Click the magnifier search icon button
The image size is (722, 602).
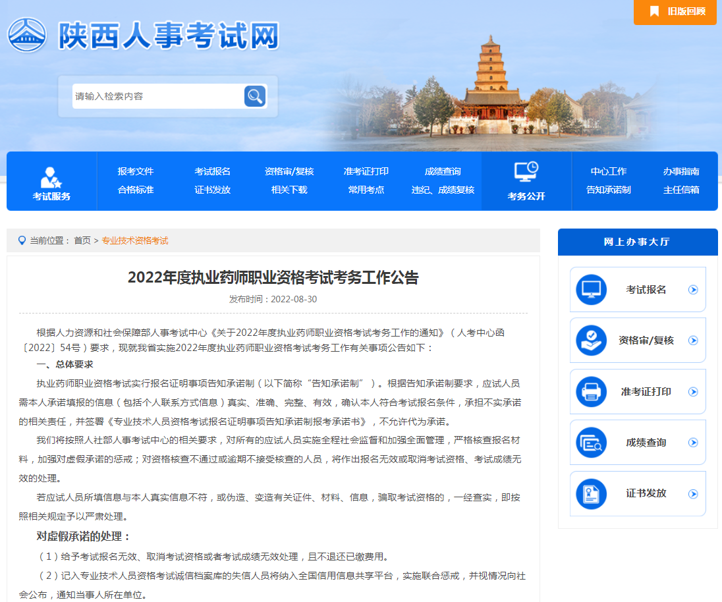255,96
